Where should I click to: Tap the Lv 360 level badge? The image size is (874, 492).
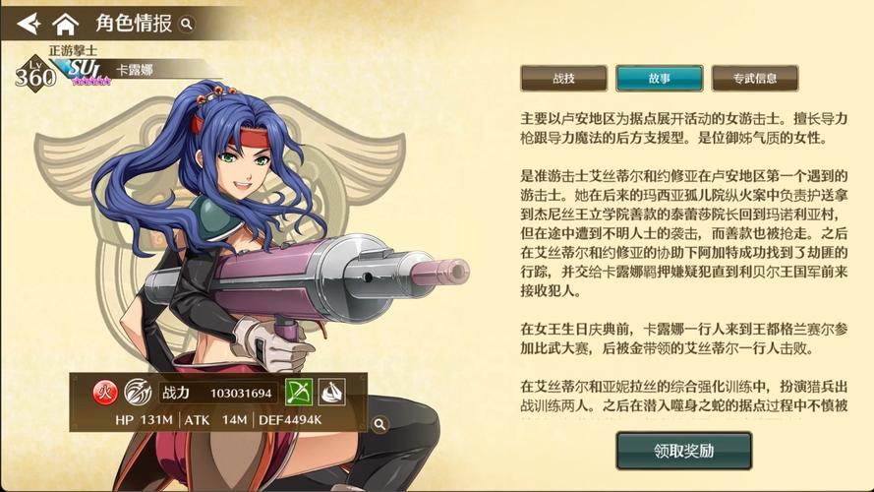(35, 74)
